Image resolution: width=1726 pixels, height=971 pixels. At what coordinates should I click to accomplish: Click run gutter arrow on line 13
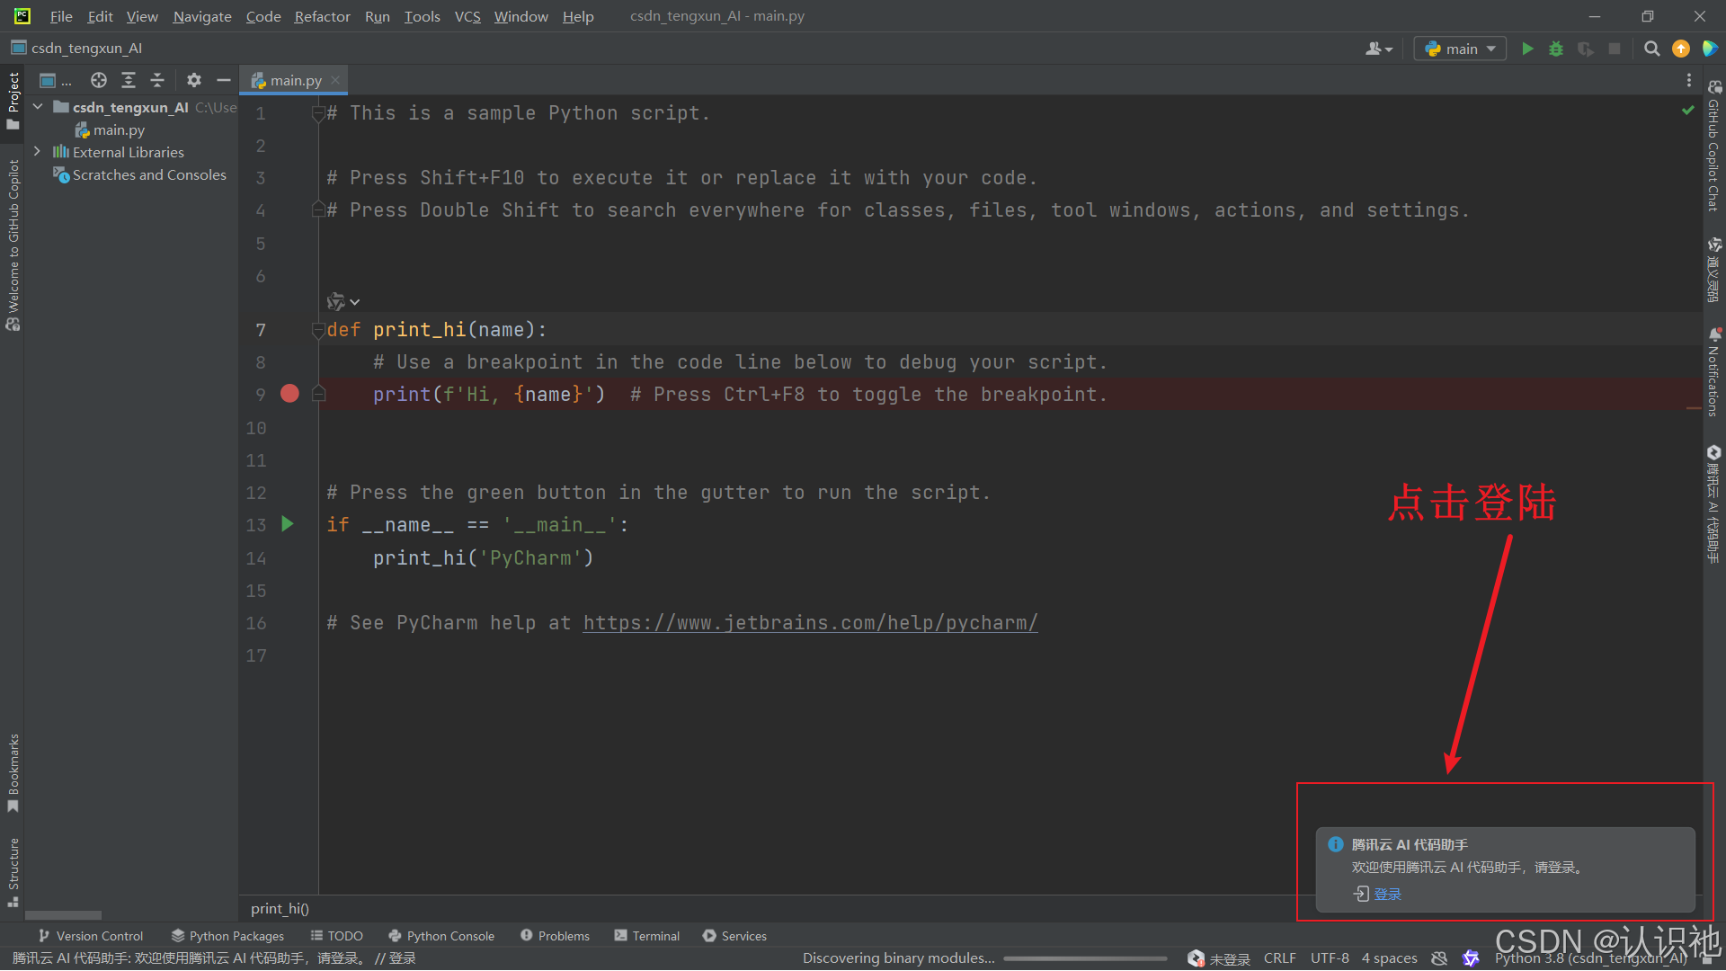pos(288,524)
